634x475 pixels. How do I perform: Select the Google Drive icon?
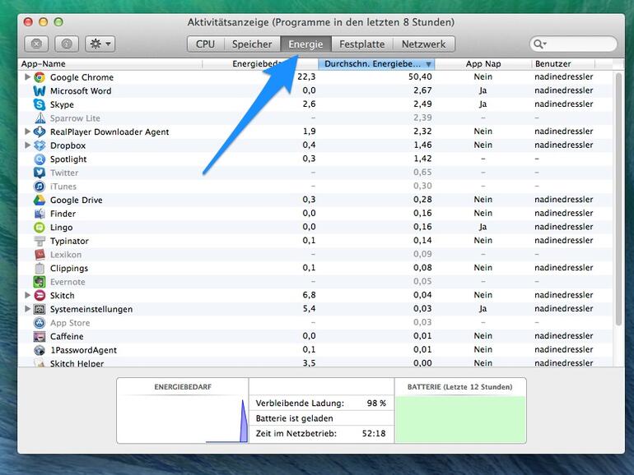(40, 200)
